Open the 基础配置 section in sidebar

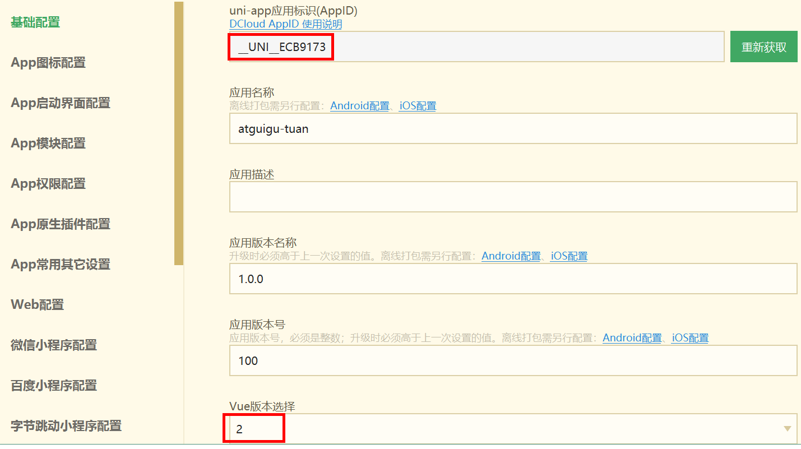coord(35,22)
